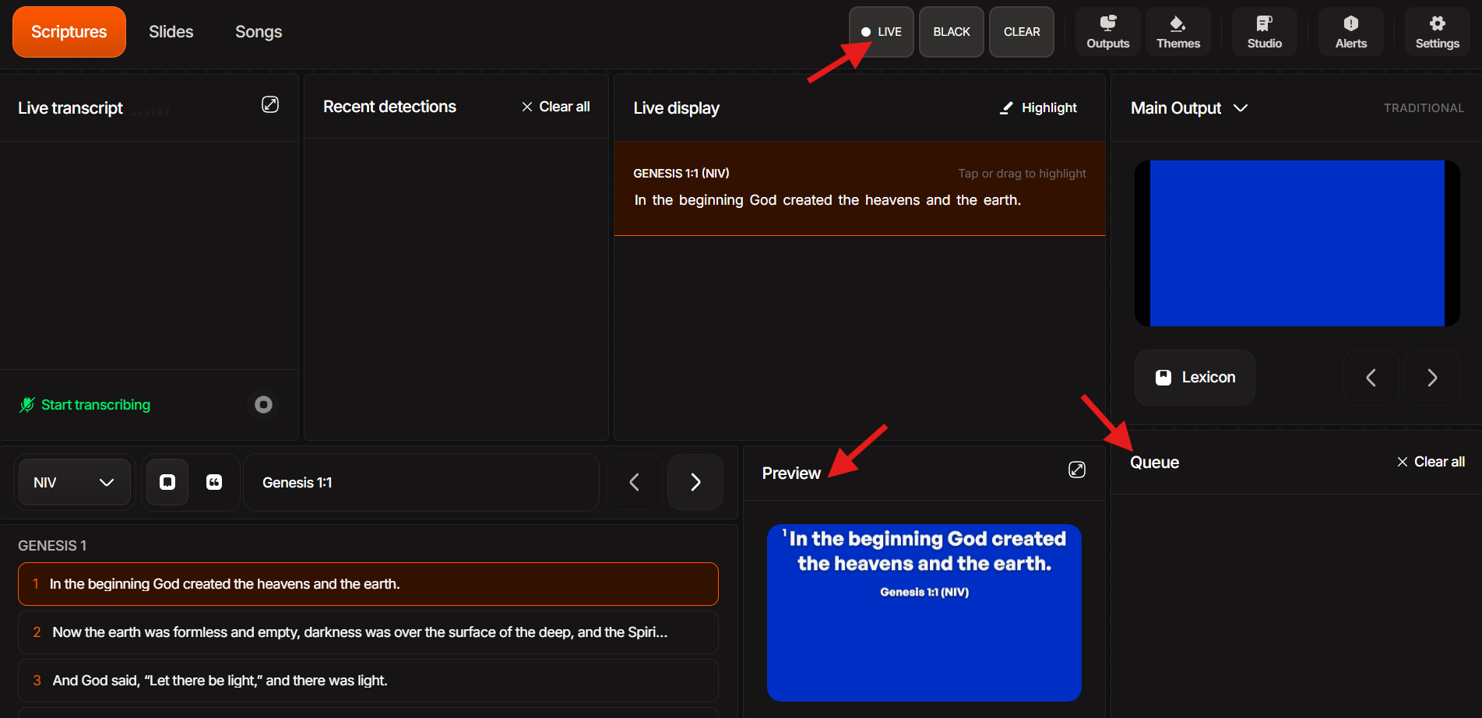The height and width of the screenshot is (718, 1482).
Task: Expand the Preview panel to full view
Action: click(1077, 470)
